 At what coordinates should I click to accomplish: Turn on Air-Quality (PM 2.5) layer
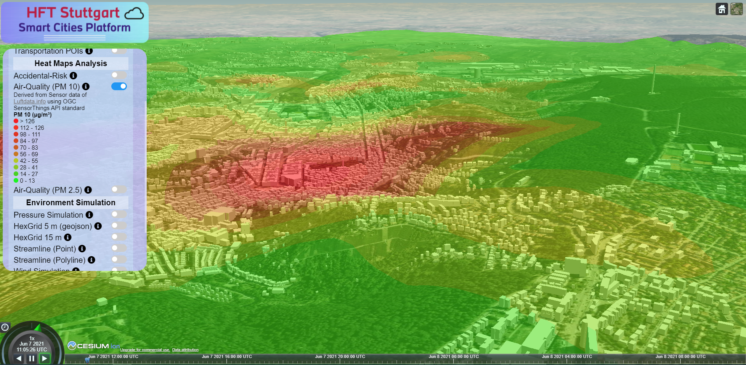click(119, 190)
